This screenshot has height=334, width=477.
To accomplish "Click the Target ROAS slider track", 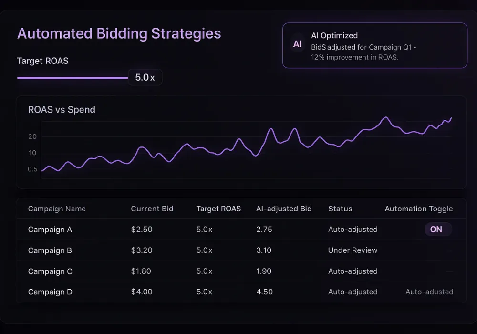I will pyautogui.click(x=73, y=77).
